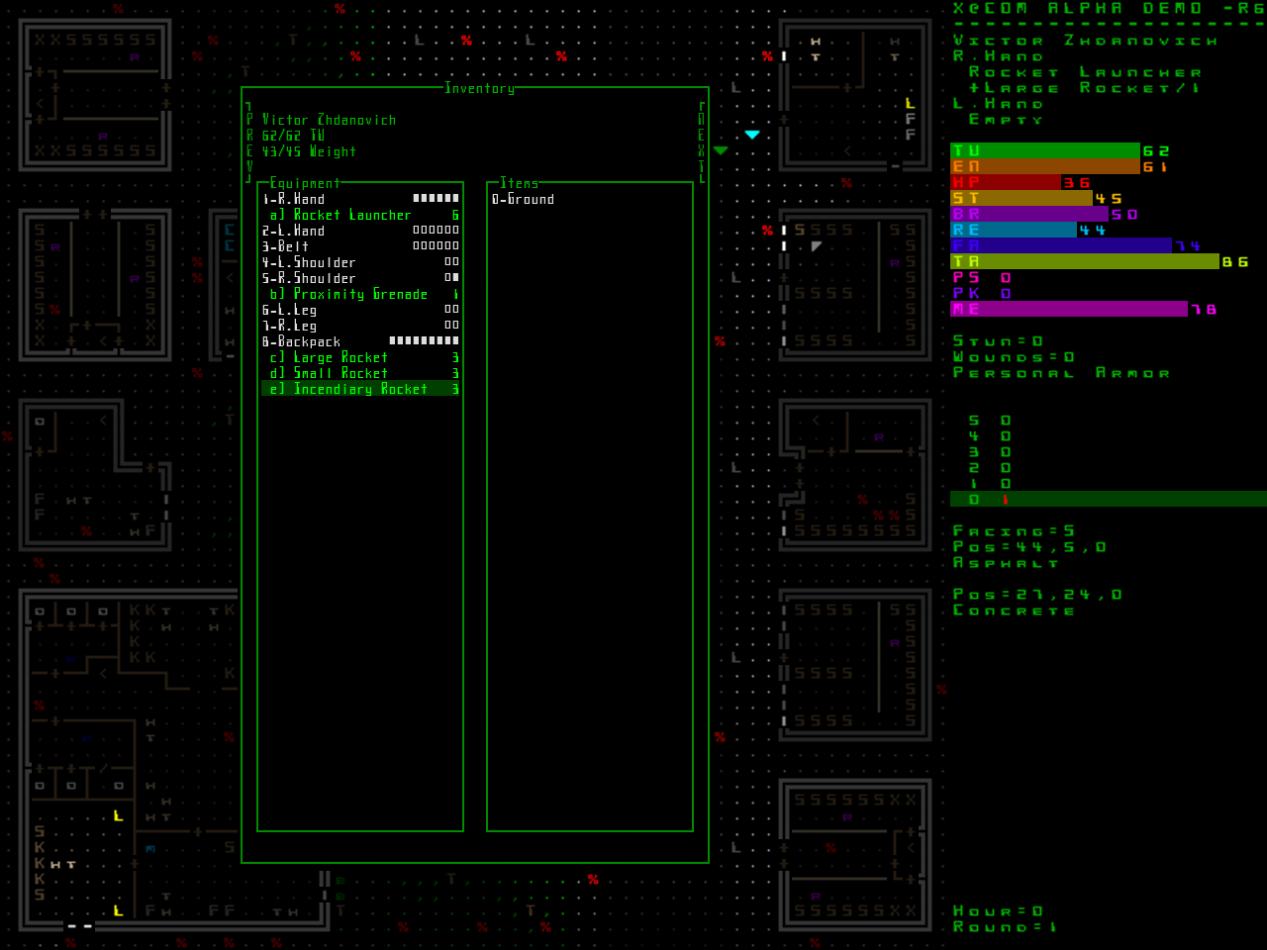Click Victor Zhdanovich name in Inventory window

pos(330,120)
